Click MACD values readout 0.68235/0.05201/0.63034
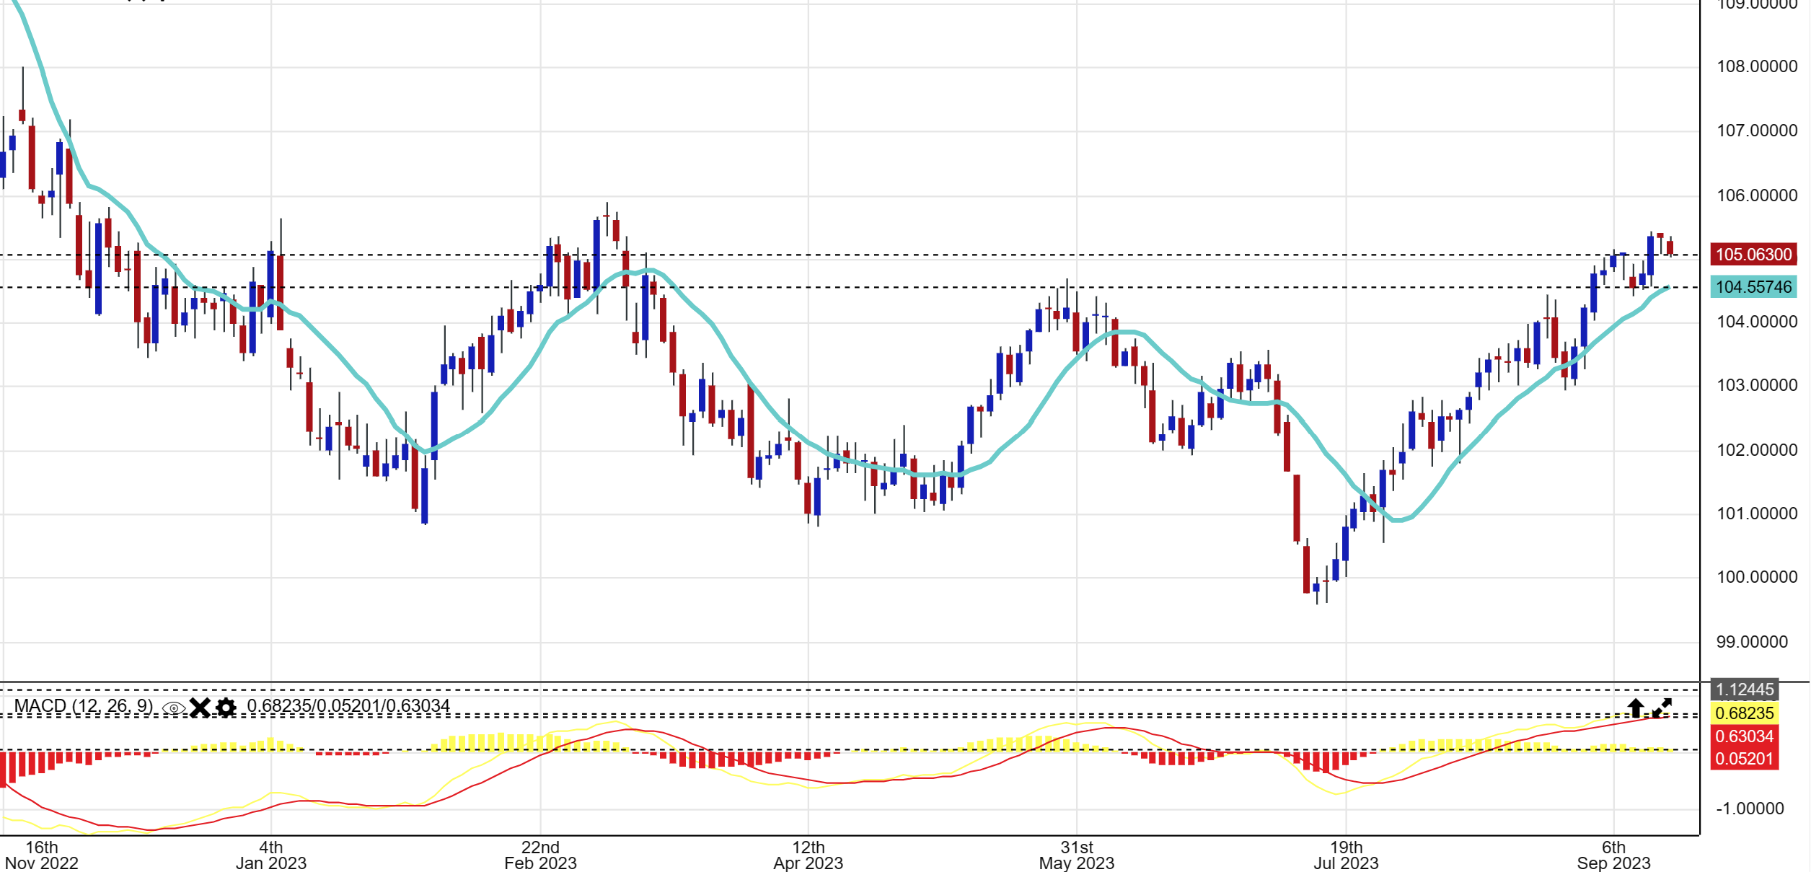 [x=348, y=706]
